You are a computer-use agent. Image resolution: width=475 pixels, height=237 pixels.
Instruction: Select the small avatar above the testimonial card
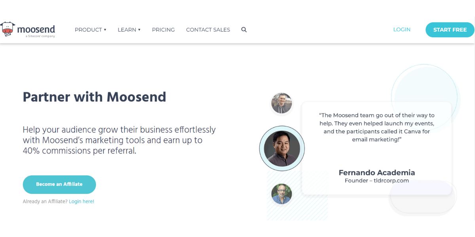coord(281,103)
